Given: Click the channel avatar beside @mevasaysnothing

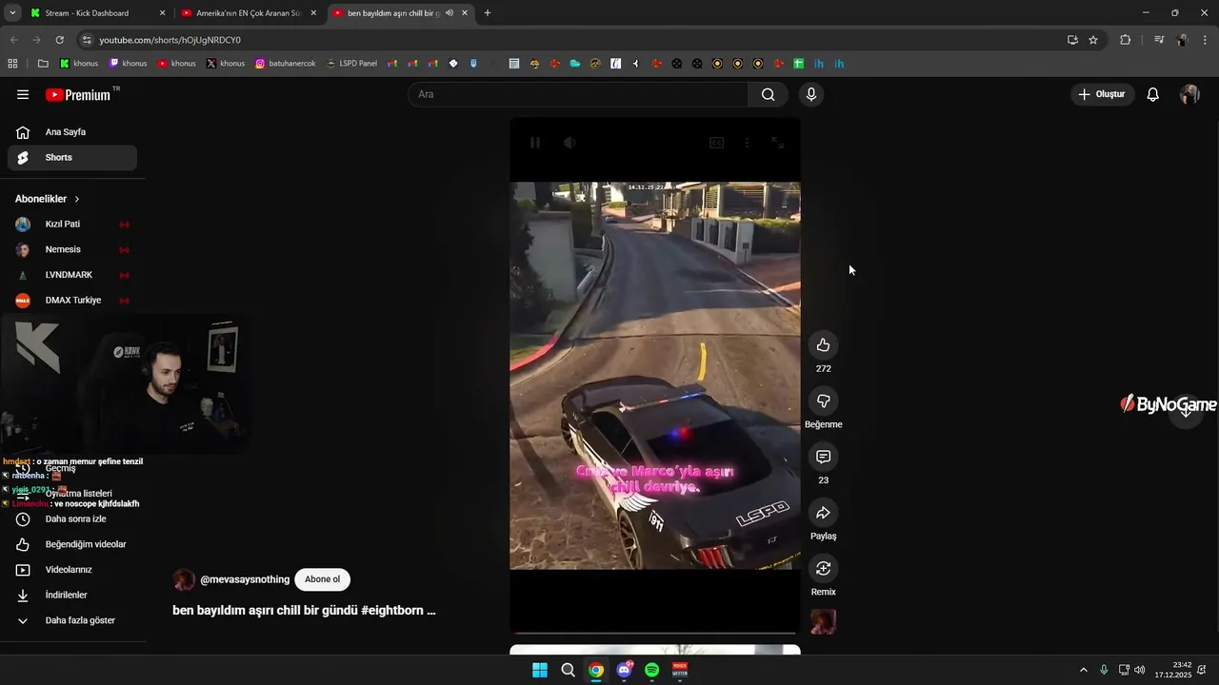Looking at the screenshot, I should click(x=184, y=579).
